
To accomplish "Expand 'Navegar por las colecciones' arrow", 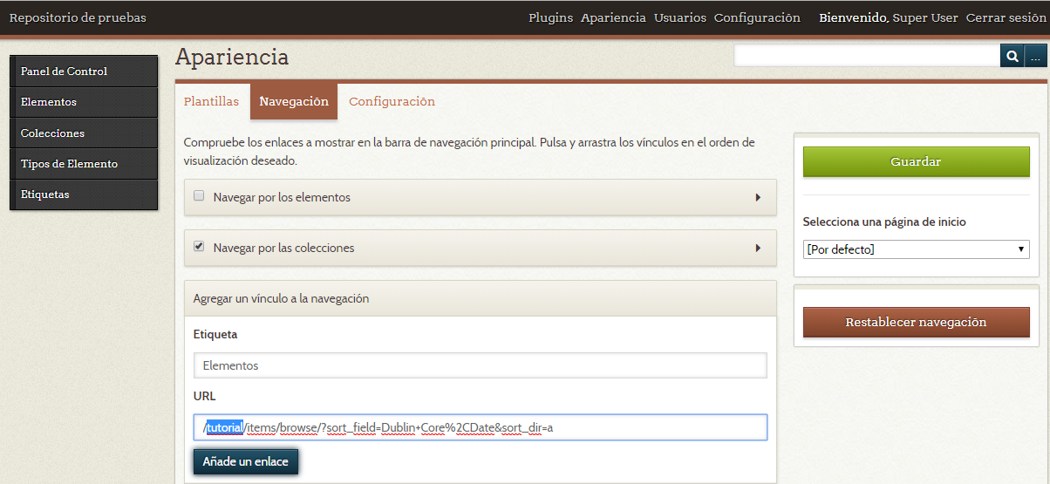I will [x=758, y=248].
